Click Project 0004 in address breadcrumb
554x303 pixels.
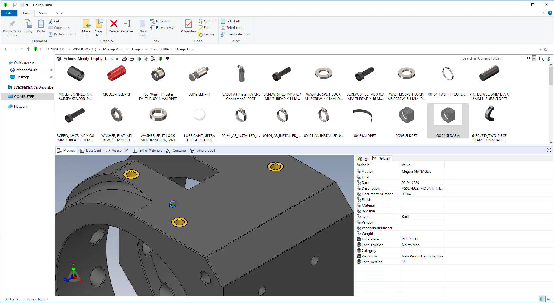pyautogui.click(x=159, y=49)
